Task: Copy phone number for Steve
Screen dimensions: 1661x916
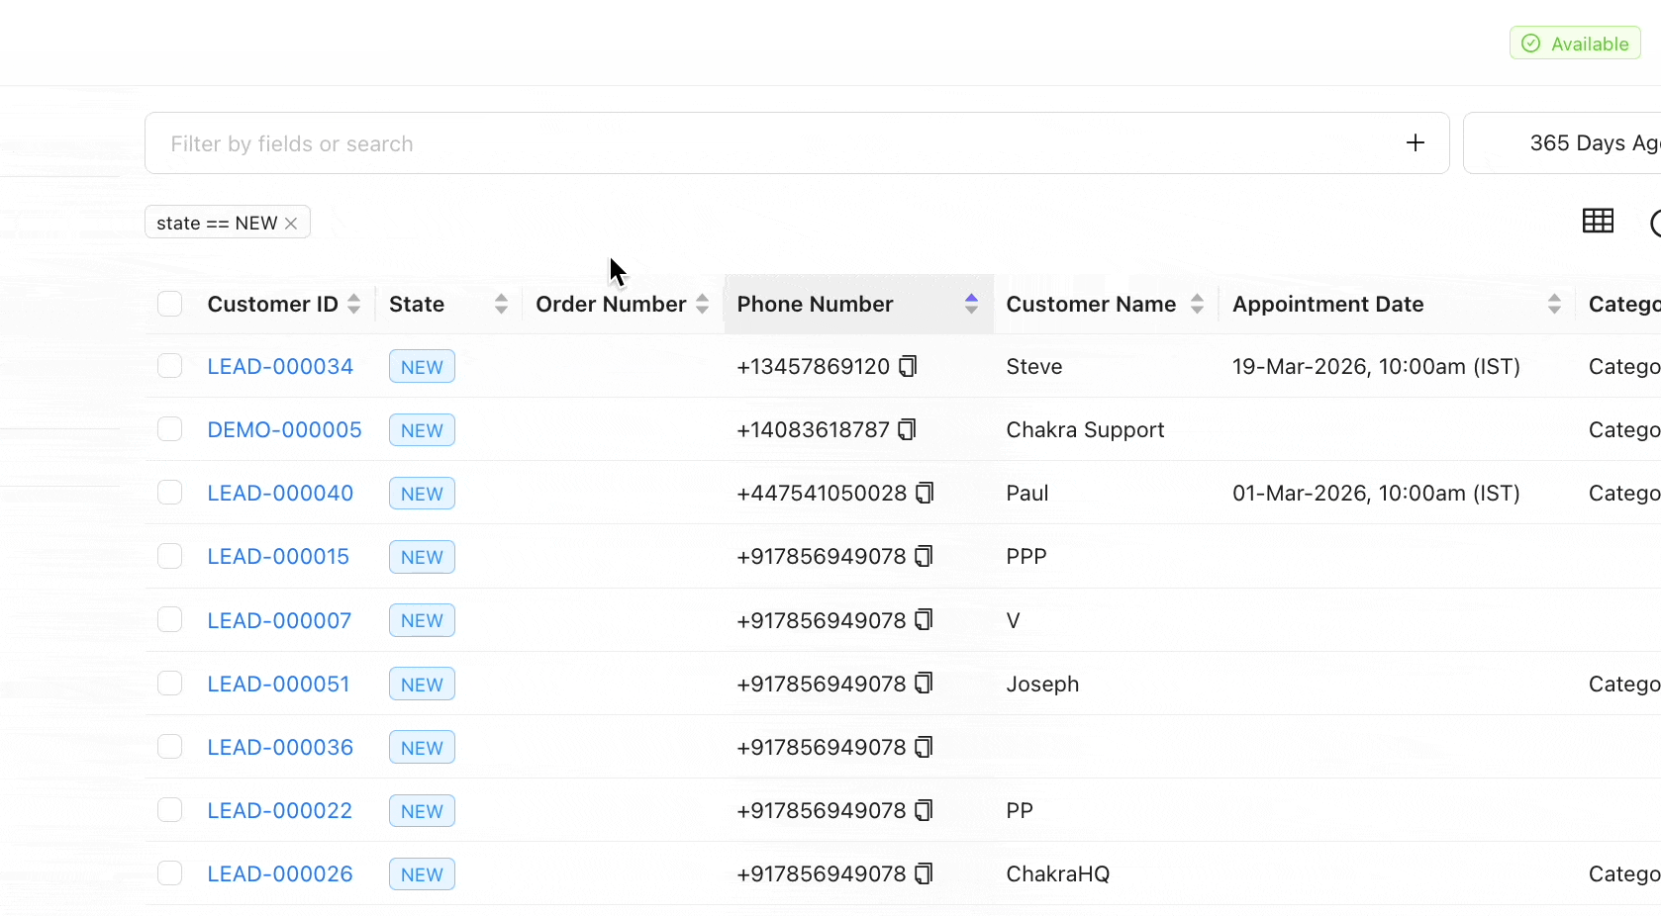Action: [908, 367]
